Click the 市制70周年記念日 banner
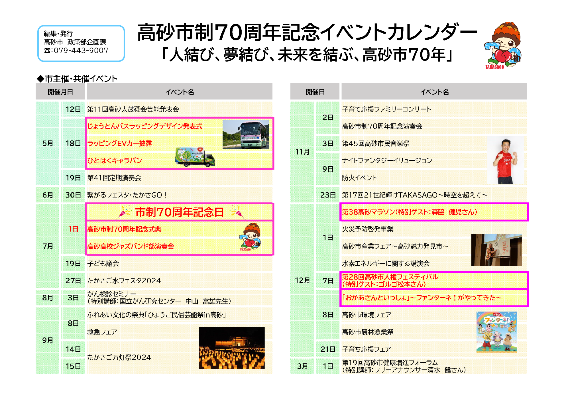Screen dimensions: 570x403 point(180,212)
